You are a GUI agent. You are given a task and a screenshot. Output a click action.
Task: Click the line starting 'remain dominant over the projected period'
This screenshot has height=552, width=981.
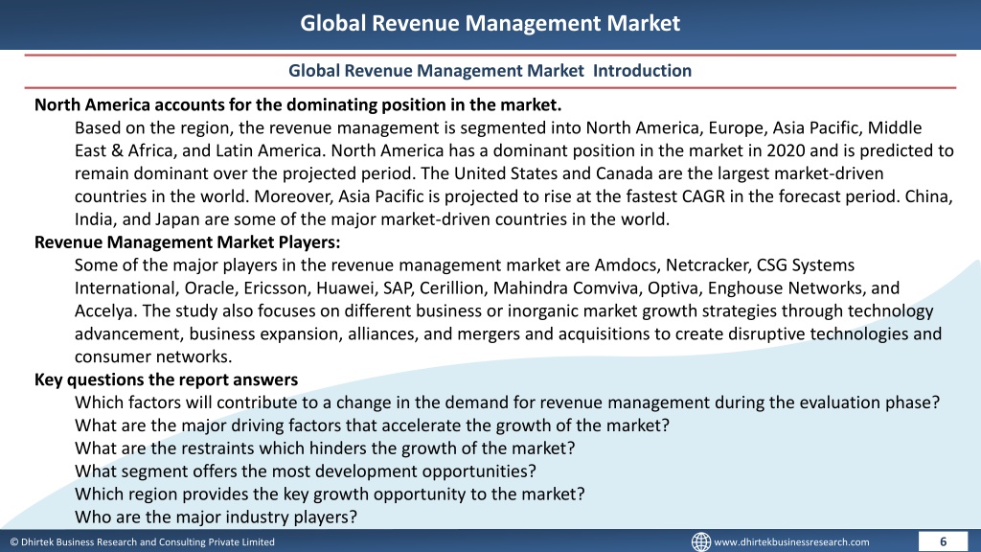(479, 173)
